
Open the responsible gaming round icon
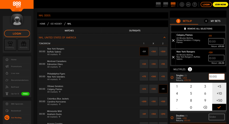(x=182, y=4)
